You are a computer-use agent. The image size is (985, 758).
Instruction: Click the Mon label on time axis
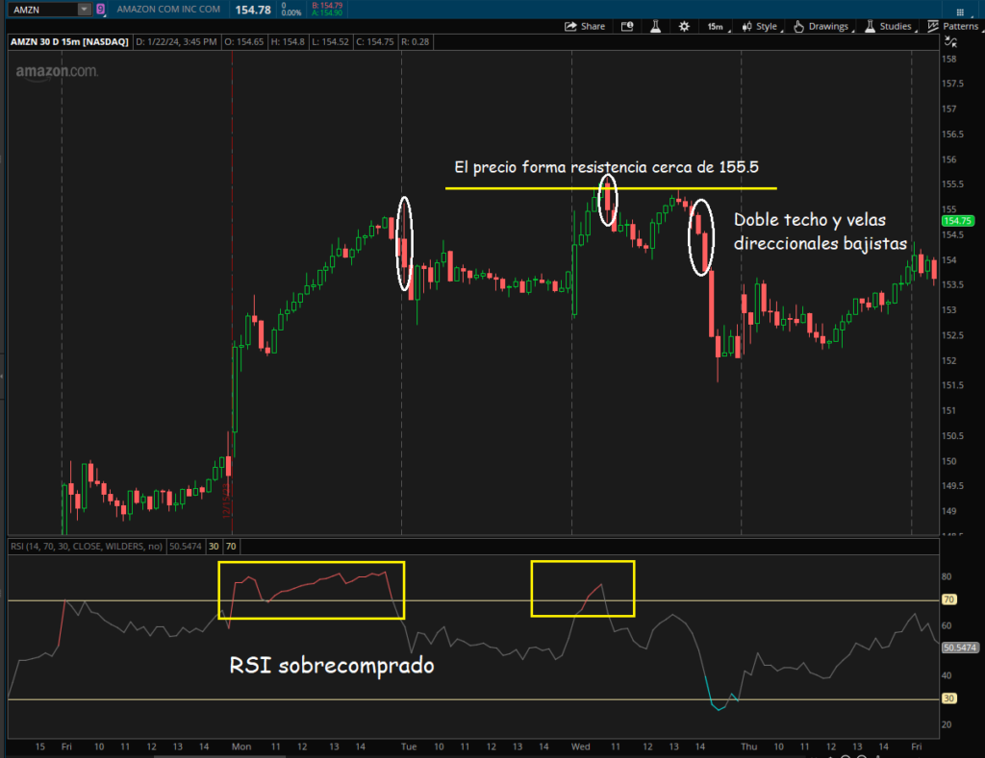tap(241, 746)
